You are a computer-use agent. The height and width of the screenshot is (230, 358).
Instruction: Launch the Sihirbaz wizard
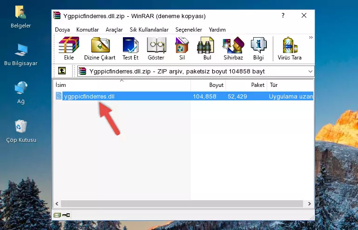pyautogui.click(x=233, y=48)
